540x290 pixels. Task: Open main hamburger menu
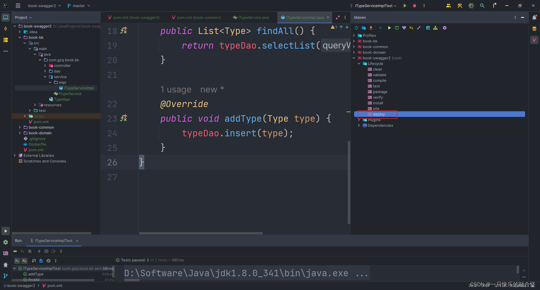[18, 6]
